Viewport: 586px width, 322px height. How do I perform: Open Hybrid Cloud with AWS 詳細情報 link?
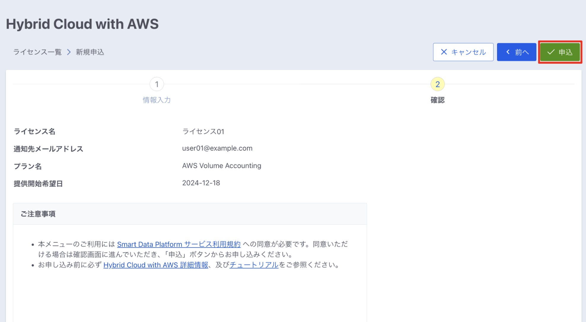tap(156, 265)
